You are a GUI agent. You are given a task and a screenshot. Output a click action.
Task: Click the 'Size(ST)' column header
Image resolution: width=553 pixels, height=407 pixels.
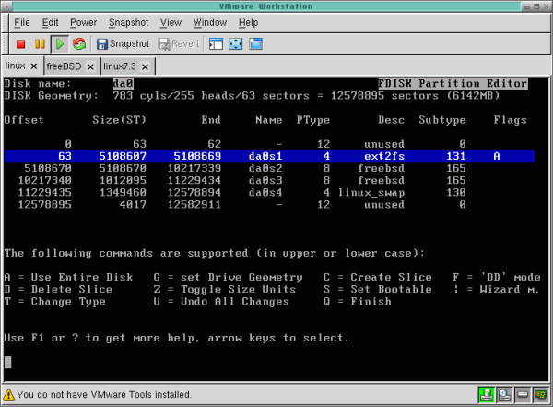(x=119, y=120)
